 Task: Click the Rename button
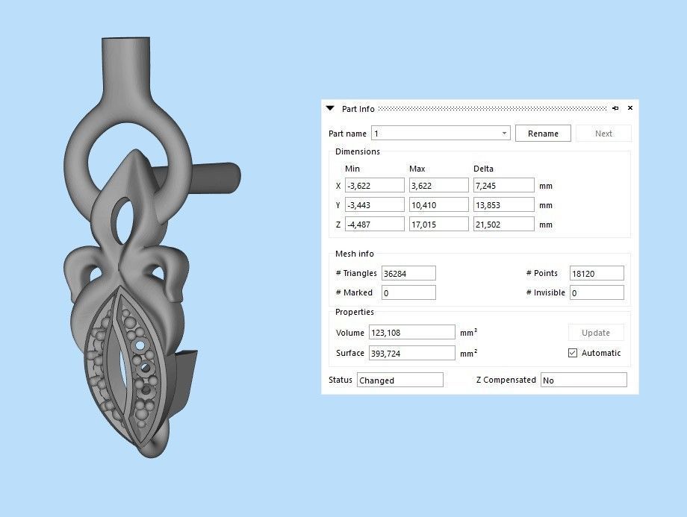543,133
